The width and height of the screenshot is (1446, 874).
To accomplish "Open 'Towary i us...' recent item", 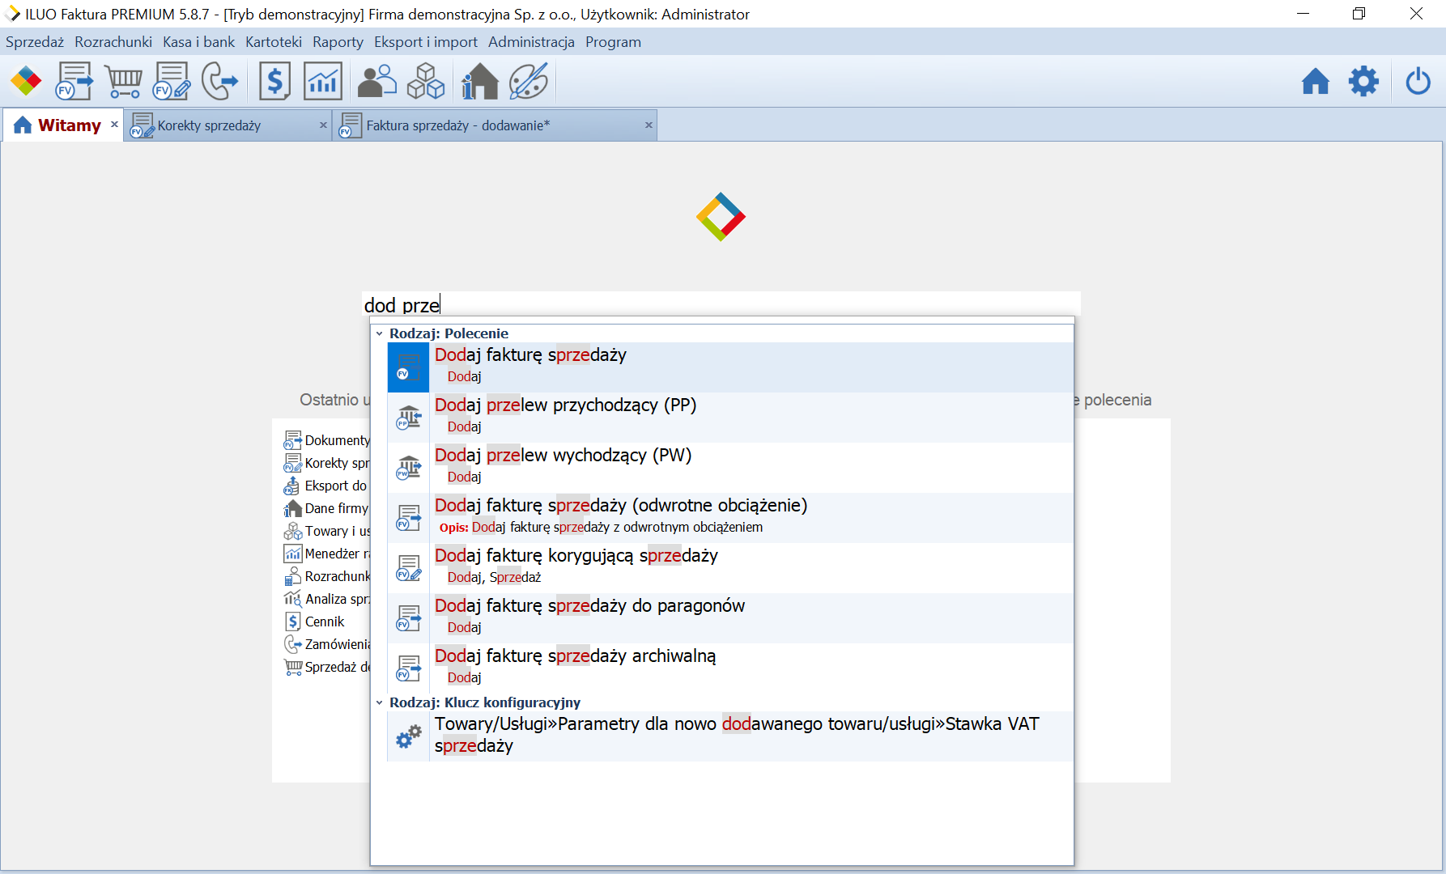I will [x=327, y=531].
